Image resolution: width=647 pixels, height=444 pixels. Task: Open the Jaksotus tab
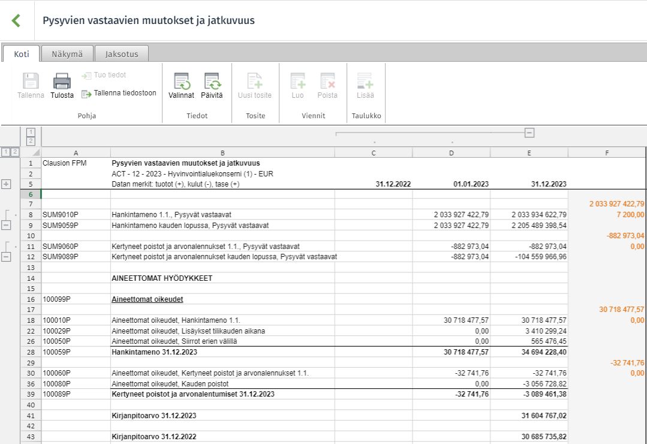tap(122, 54)
